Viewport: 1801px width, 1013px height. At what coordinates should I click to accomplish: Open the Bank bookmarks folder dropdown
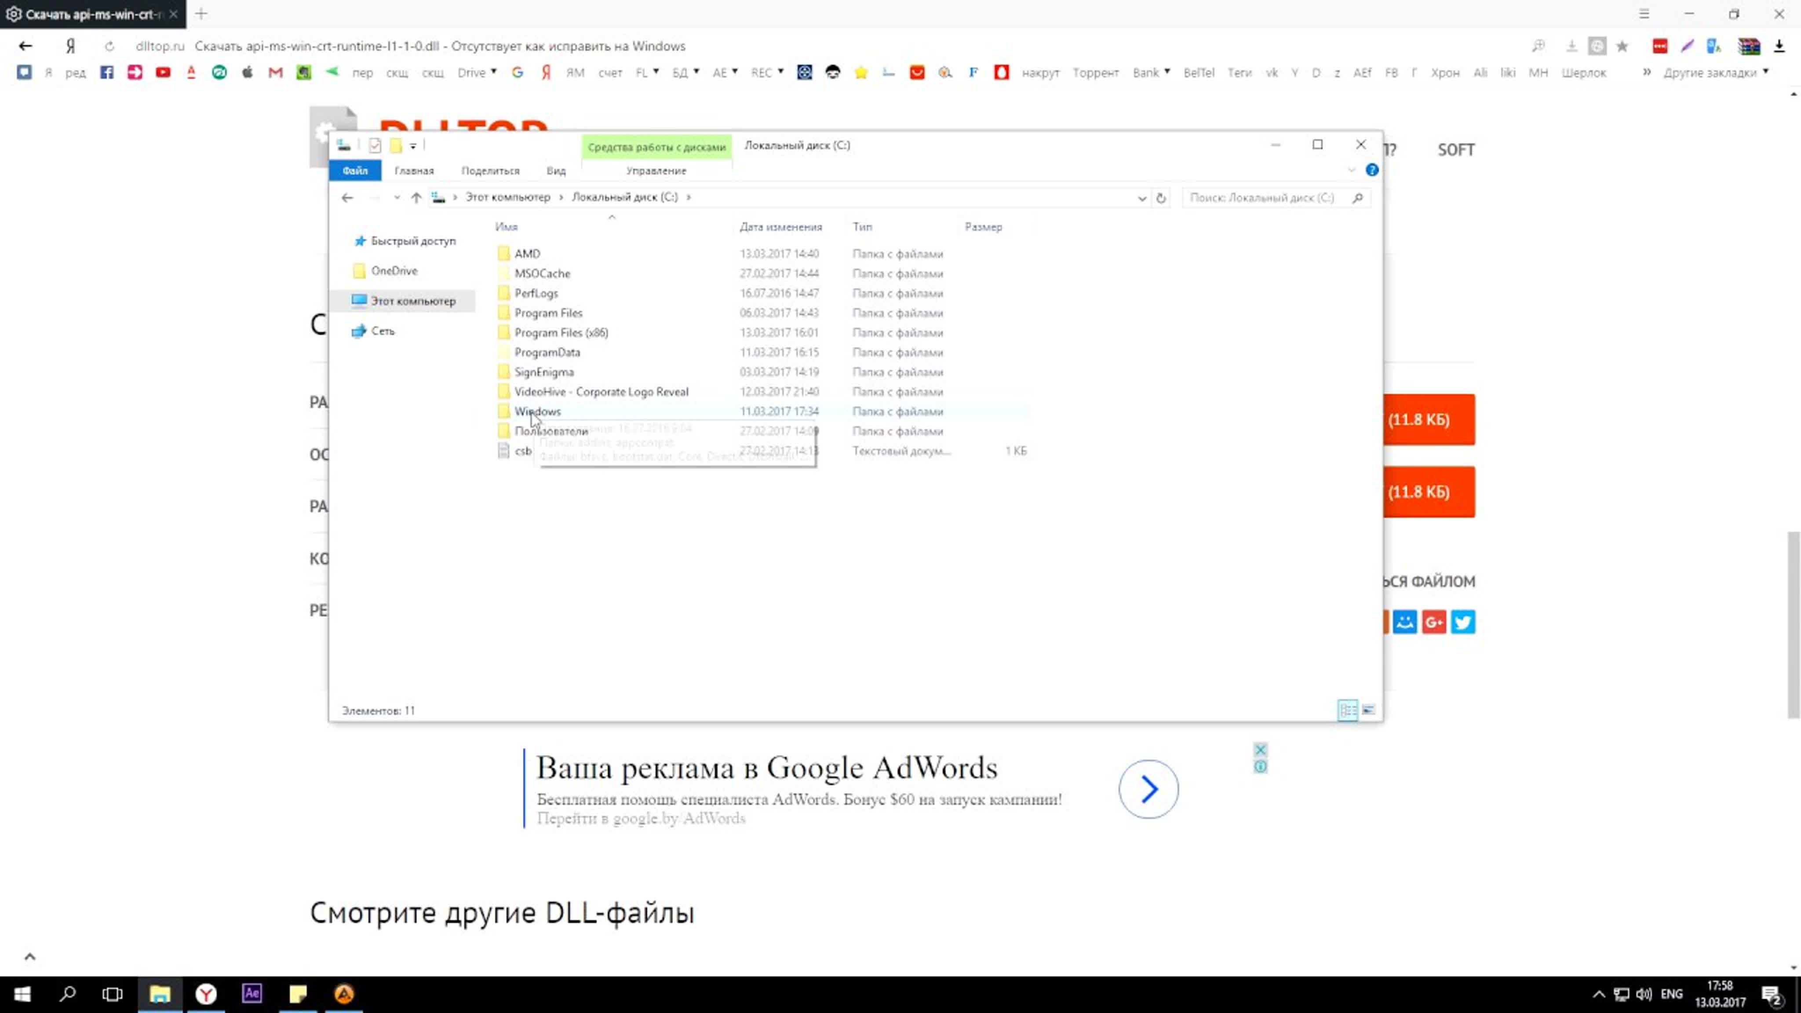click(1152, 73)
